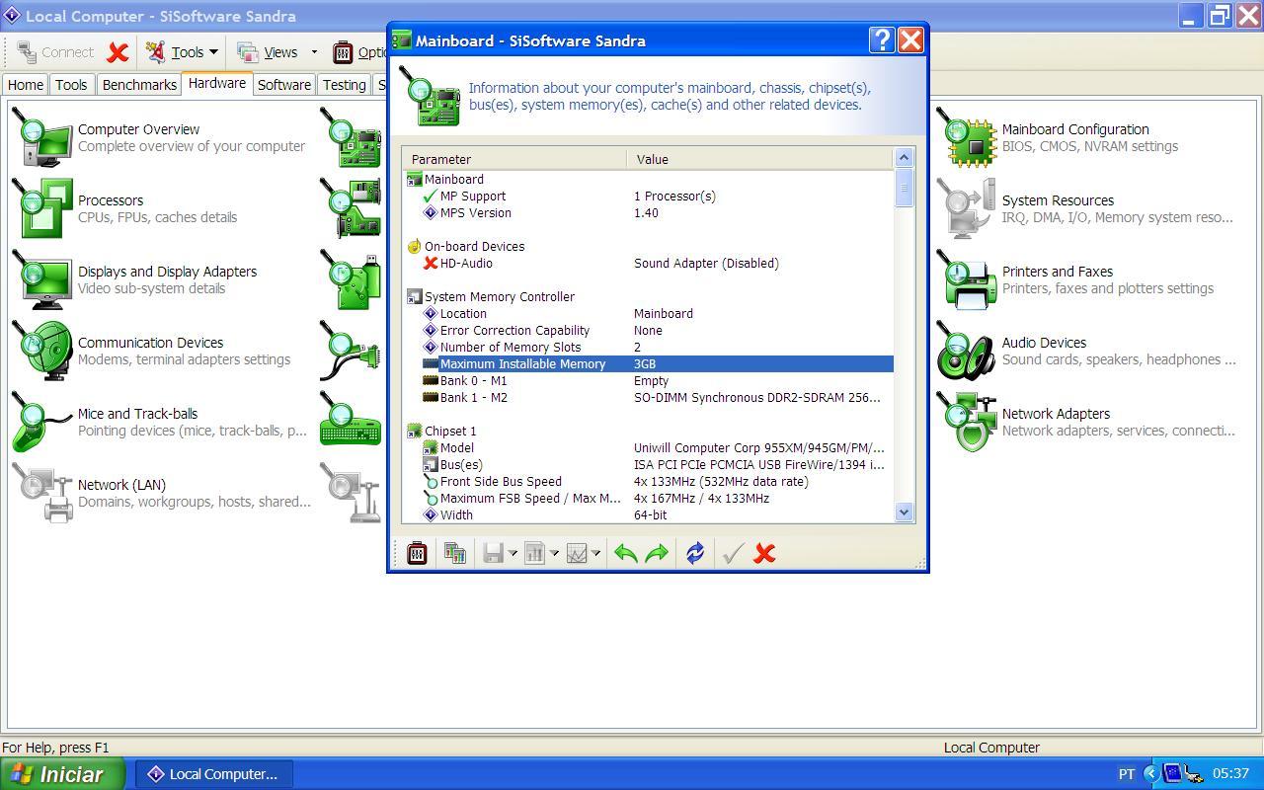Go back with the green left arrow
This screenshot has height=790, width=1264.
tap(625, 553)
